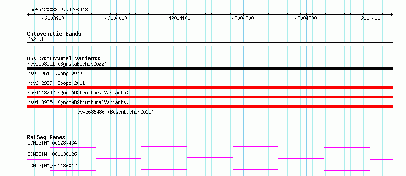Click the magenta CCND3 NM_001136017 transcript line
Viewport: 406px width, 176px height.
pyautogui.click(x=210, y=170)
